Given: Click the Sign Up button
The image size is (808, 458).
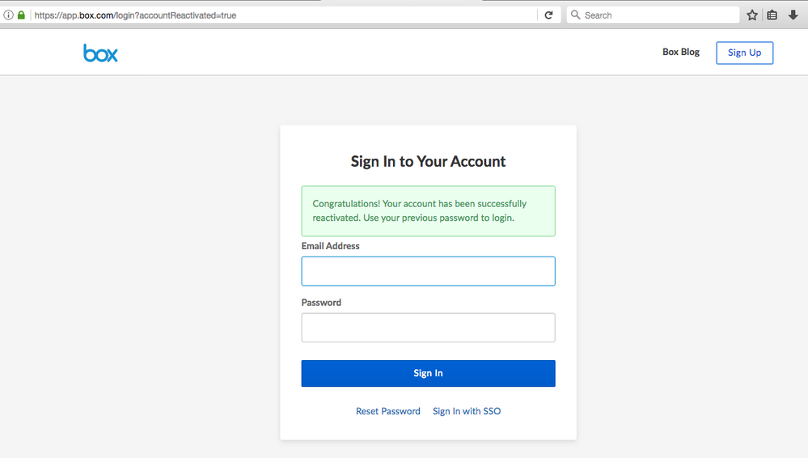Looking at the screenshot, I should [744, 53].
